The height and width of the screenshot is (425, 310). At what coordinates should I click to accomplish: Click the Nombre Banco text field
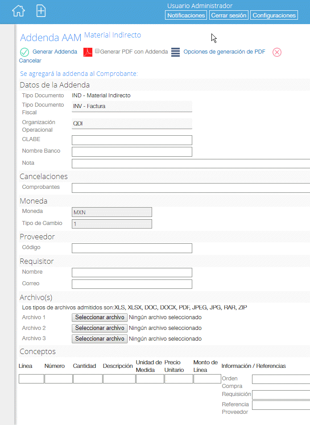click(x=132, y=152)
